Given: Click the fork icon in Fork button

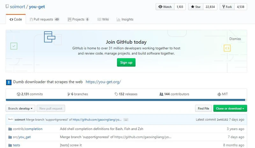Looking at the screenshot, I should pyautogui.click(x=224, y=7).
